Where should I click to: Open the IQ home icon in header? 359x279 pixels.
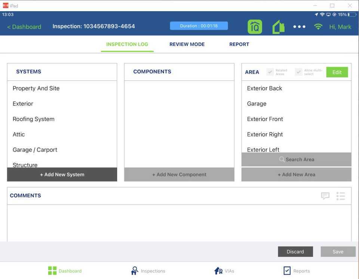pos(255,27)
